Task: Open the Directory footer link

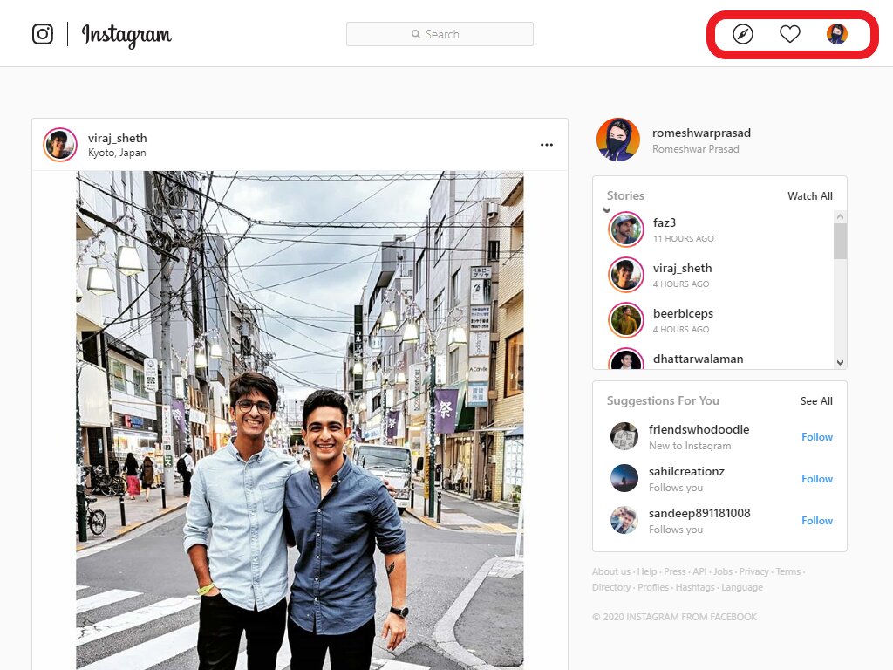Action: 611,587
